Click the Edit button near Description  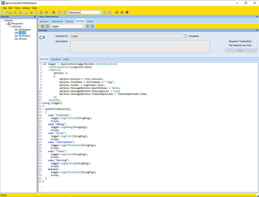(x=241, y=50)
